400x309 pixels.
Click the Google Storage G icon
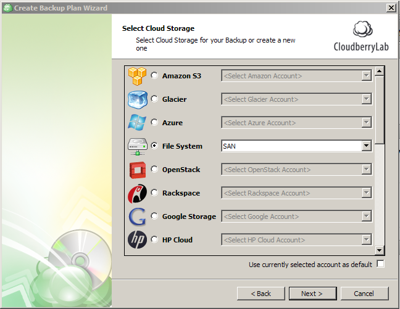click(137, 216)
